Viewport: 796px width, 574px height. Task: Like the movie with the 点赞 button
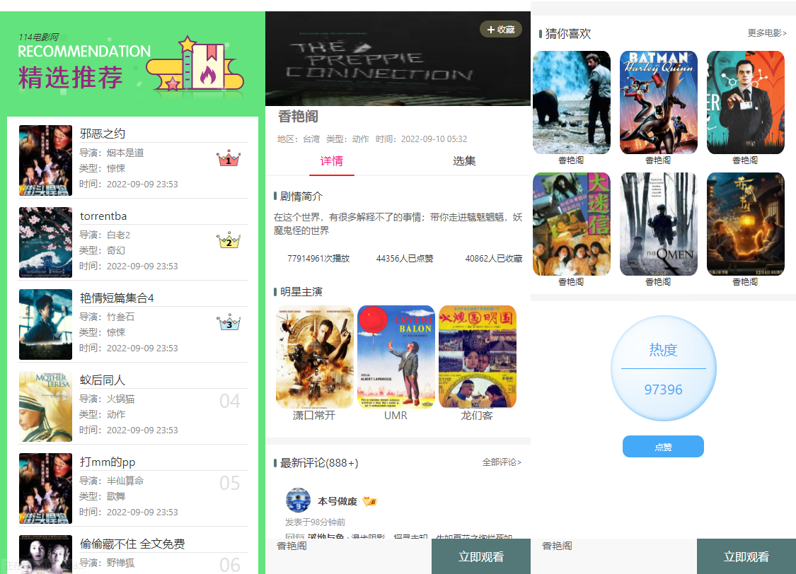coord(663,447)
